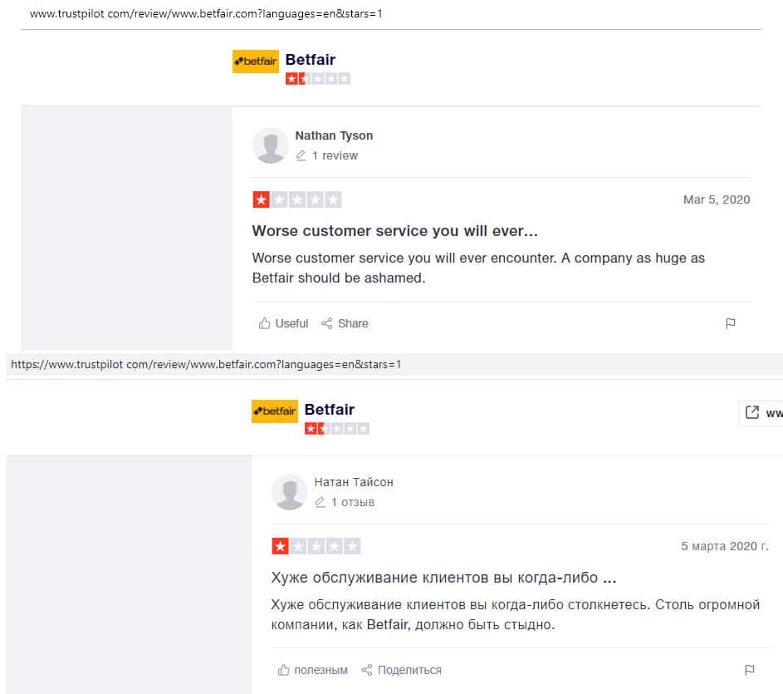
Task: Click the полезным thumbs-up icon
Action: pos(283,670)
